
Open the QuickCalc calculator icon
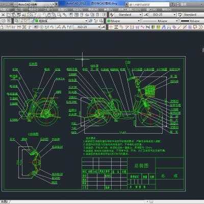pyautogui.click(x=98, y=15)
